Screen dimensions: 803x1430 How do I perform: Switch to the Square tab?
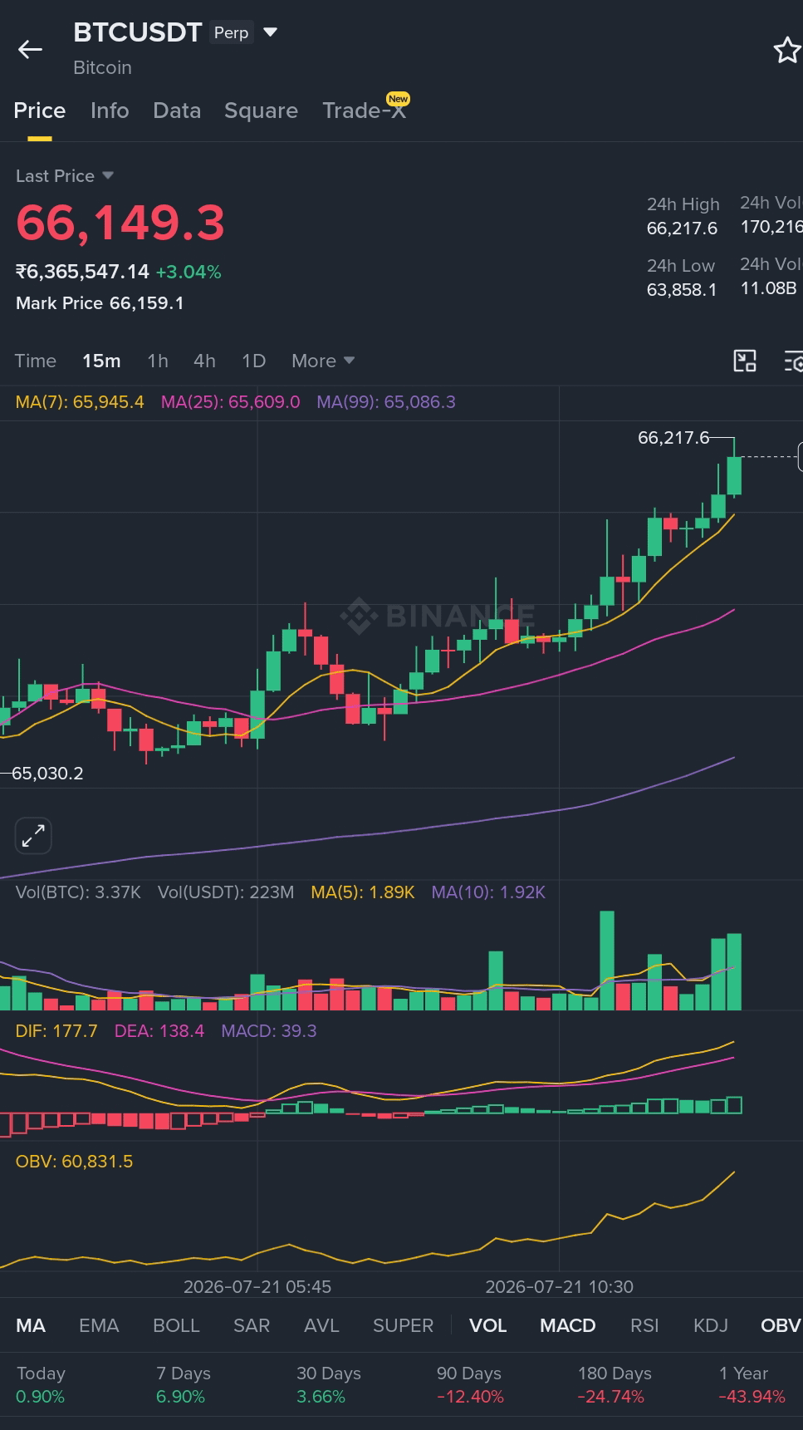261,111
